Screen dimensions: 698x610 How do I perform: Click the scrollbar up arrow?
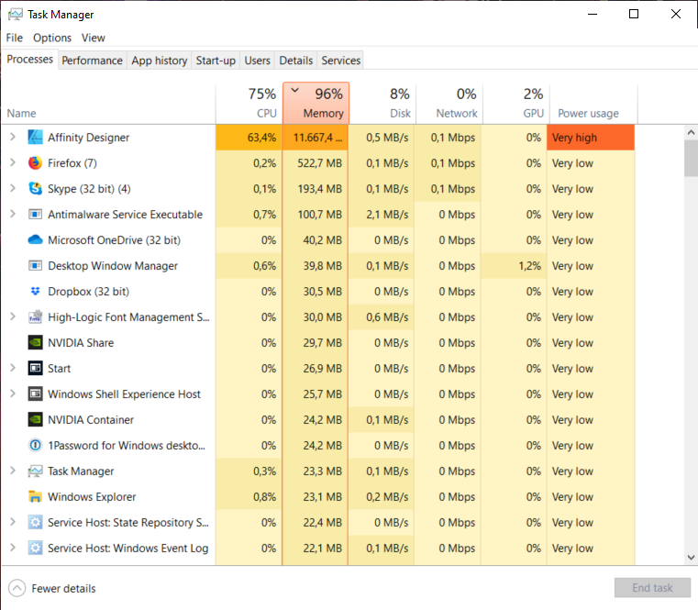pos(691,132)
